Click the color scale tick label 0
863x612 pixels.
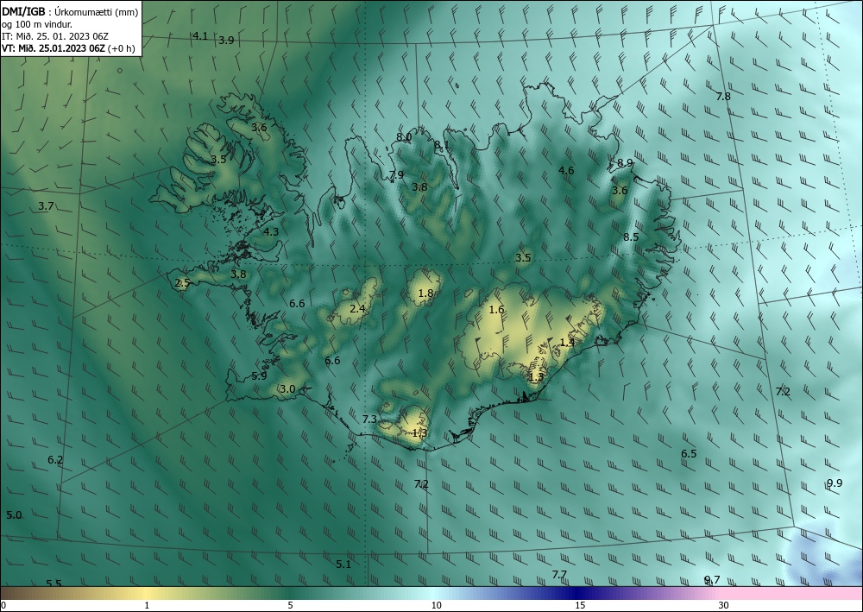point(3,605)
